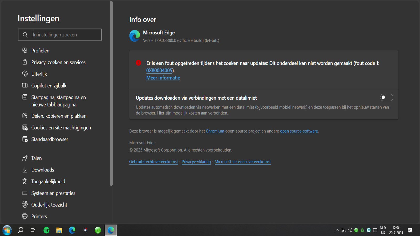
Task: Click the lock icon beside Privacy, zoeken en services
Action: coord(25,62)
